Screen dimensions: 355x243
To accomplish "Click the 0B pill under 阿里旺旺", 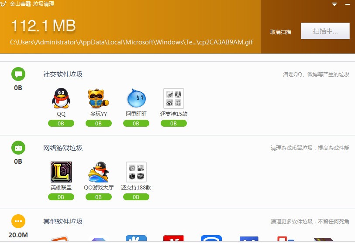I will coord(136,123).
